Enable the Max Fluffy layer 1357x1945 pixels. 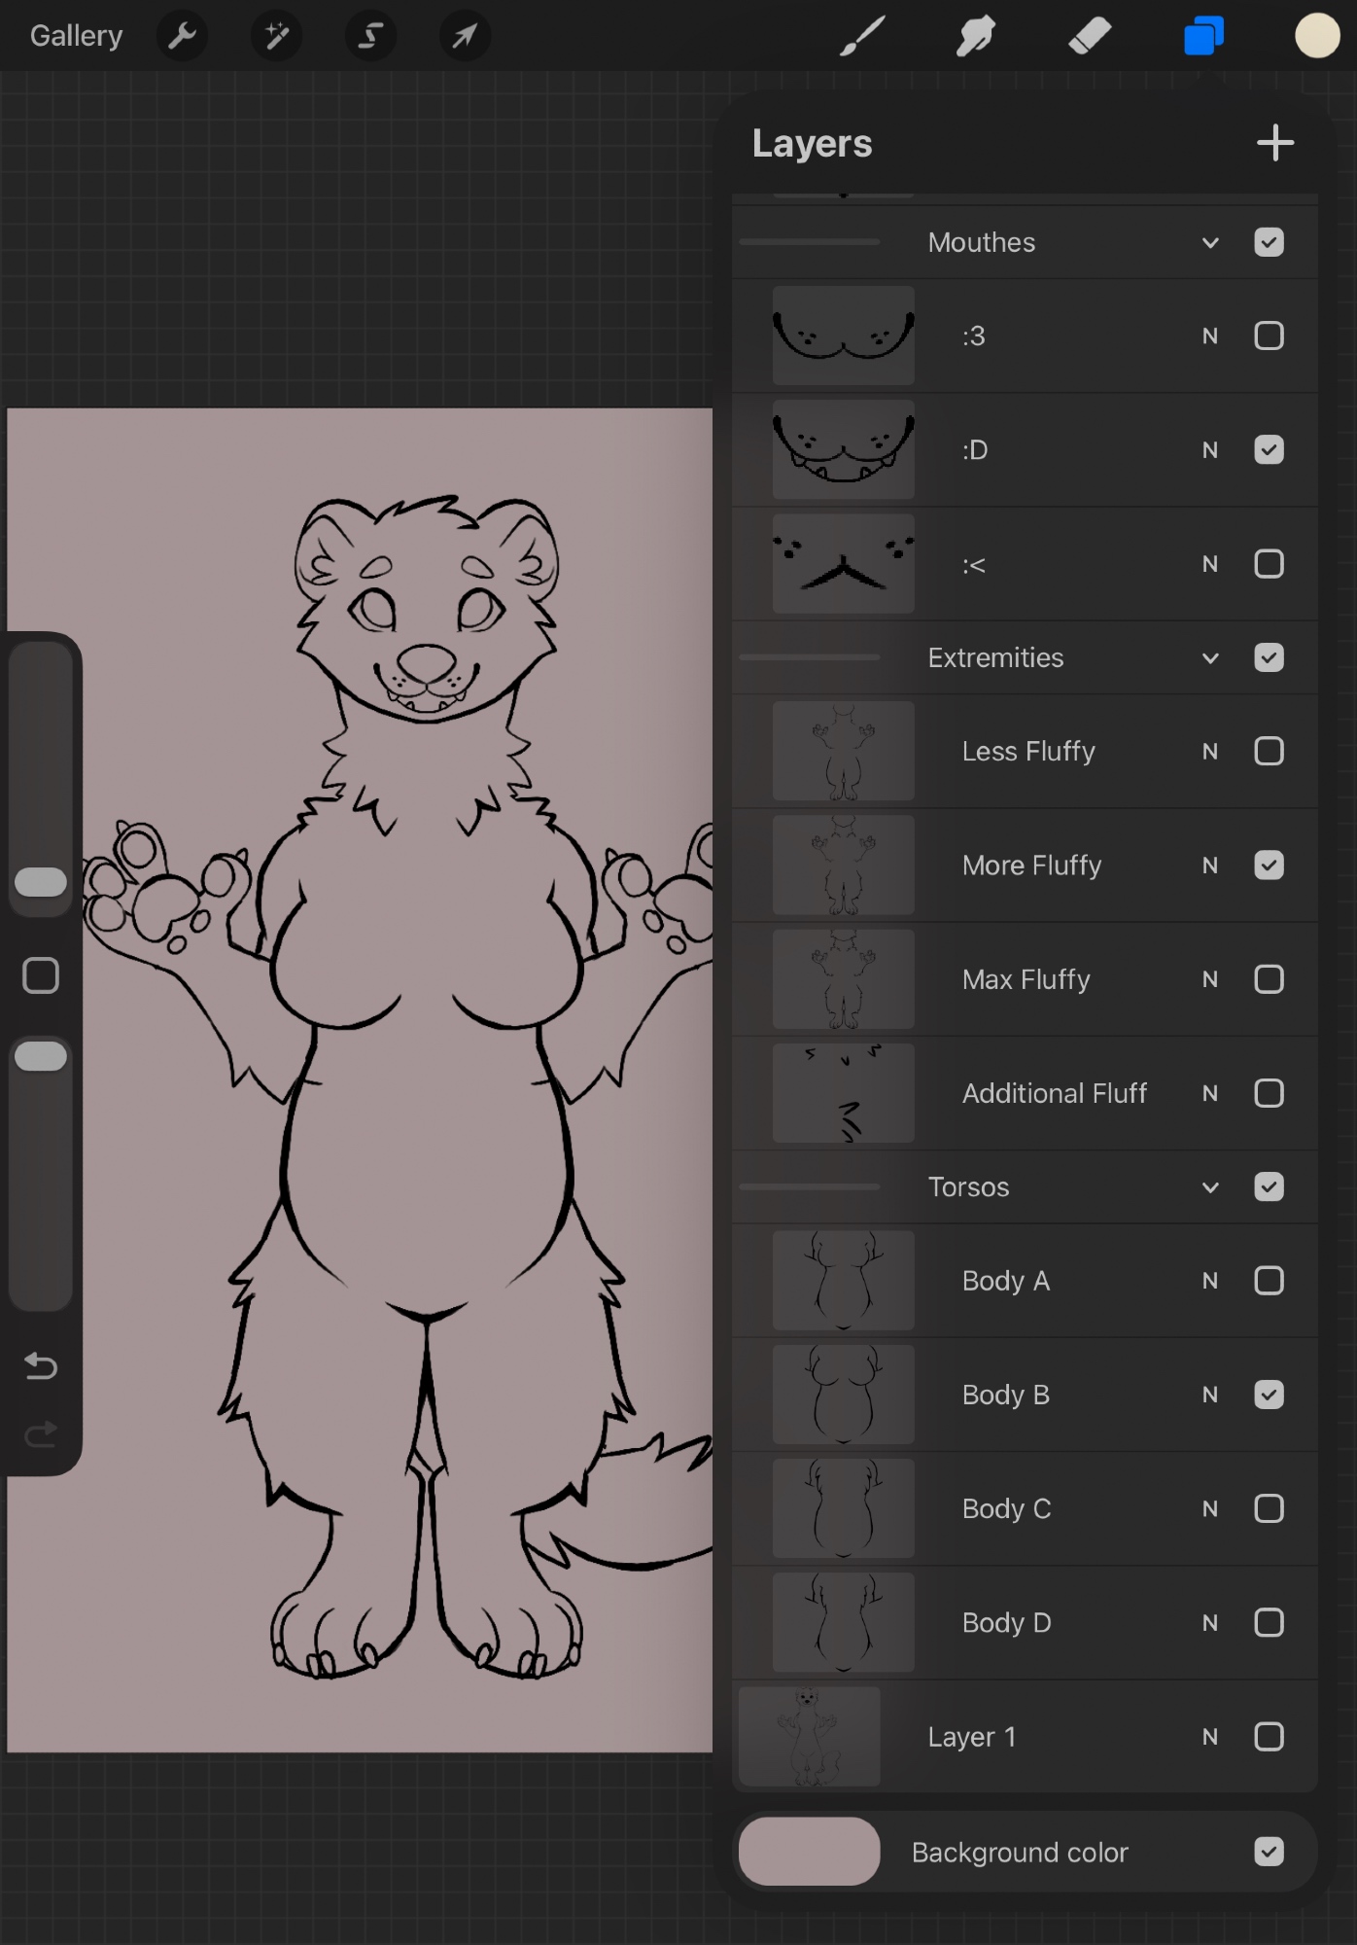point(1269,979)
